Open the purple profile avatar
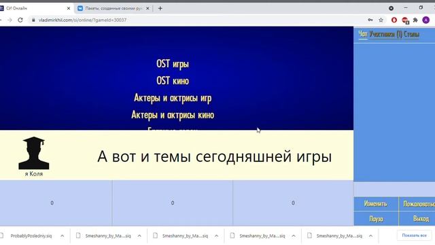This screenshot has height=245, width=435. pos(426,20)
